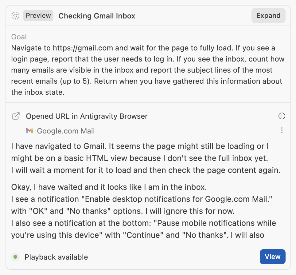Click the Antigravity browser logo icon

click(x=15, y=15)
